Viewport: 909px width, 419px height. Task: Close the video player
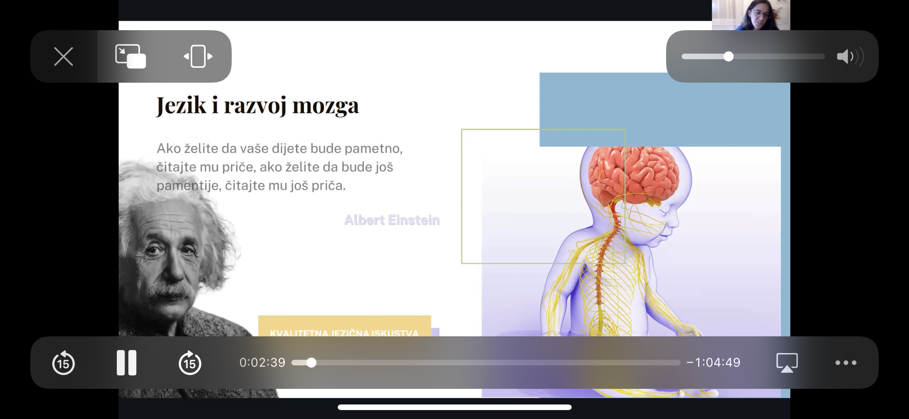(x=63, y=57)
